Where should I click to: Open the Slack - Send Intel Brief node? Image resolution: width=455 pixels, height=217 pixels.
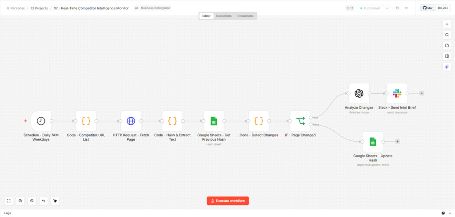click(x=397, y=93)
